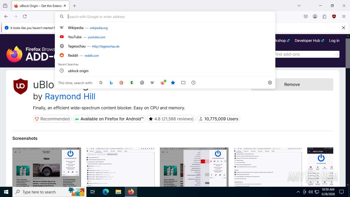Click Save to Pocket icon
350x197 pixels.
(x=306, y=16)
